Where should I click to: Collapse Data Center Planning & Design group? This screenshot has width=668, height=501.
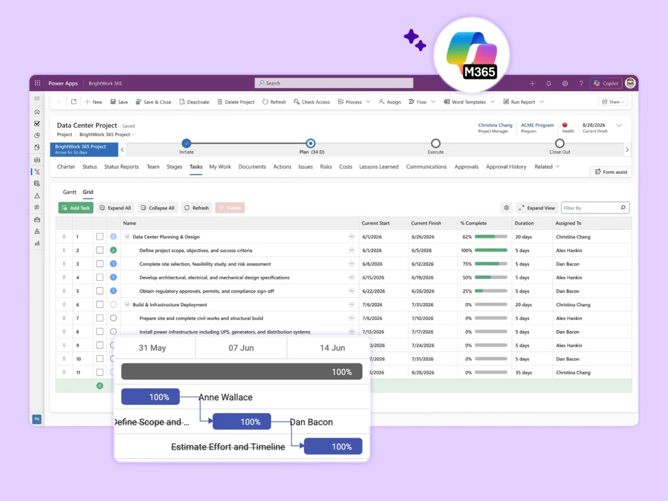coord(127,236)
